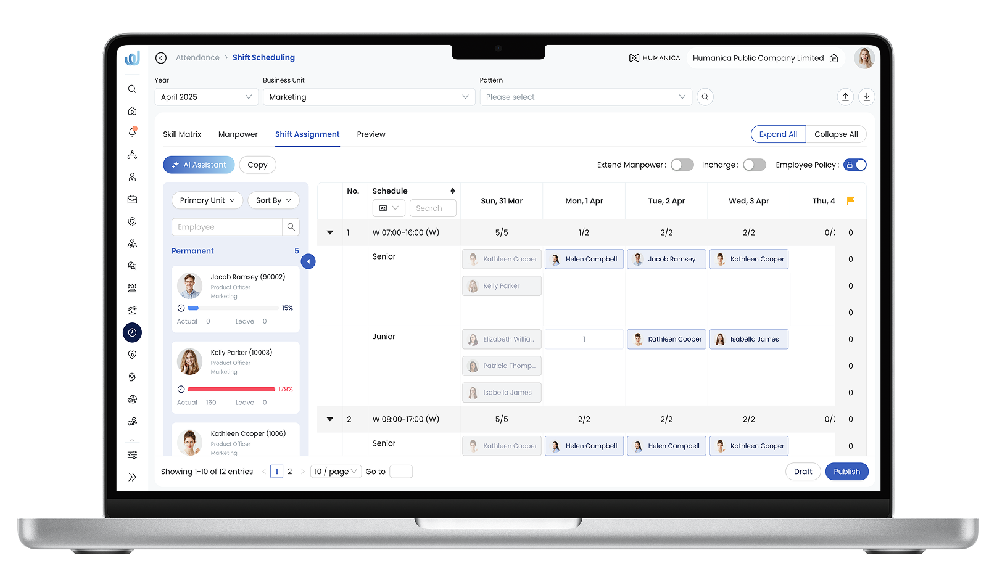Open the Preview tab

tap(371, 134)
